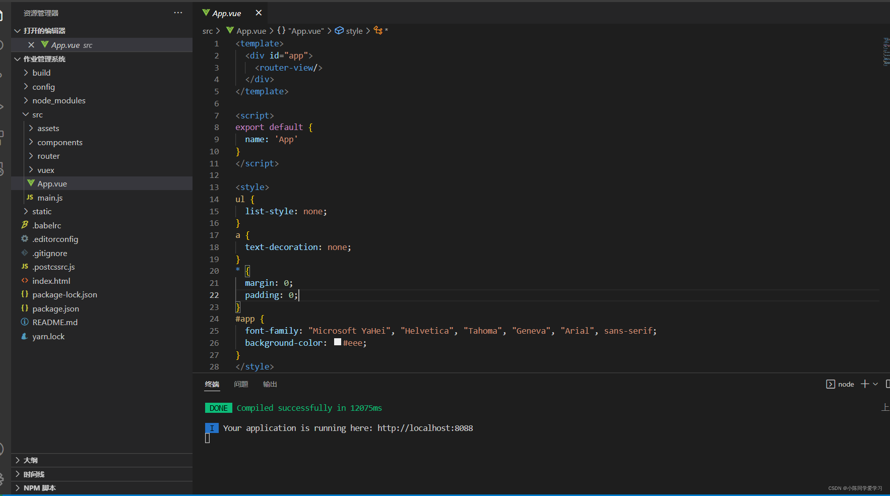This screenshot has height=496, width=890.
Task: Open App.vue in the file tree
Action: click(102, 183)
